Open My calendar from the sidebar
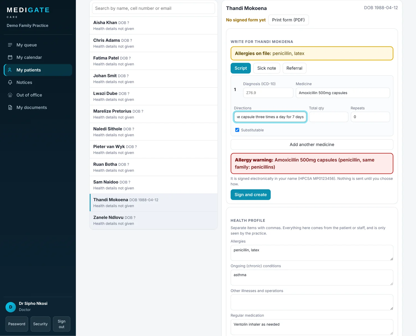The image size is (416, 336). coord(38,57)
